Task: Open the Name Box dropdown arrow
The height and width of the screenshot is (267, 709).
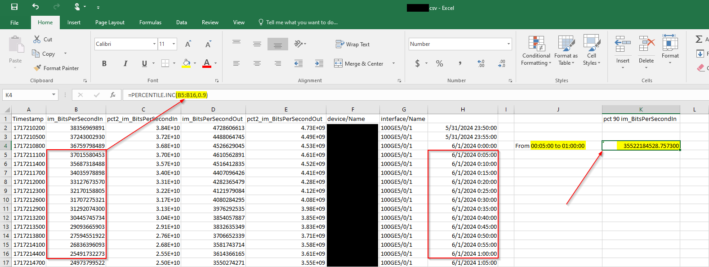Action: pyautogui.click(x=54, y=95)
